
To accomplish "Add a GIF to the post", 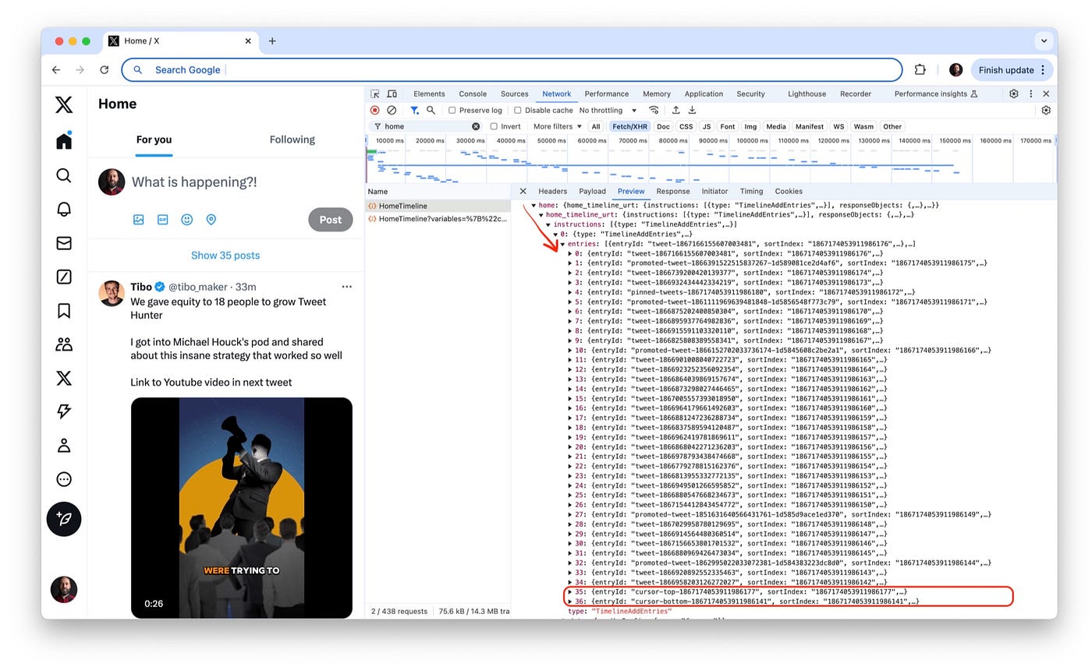I will click(x=162, y=220).
